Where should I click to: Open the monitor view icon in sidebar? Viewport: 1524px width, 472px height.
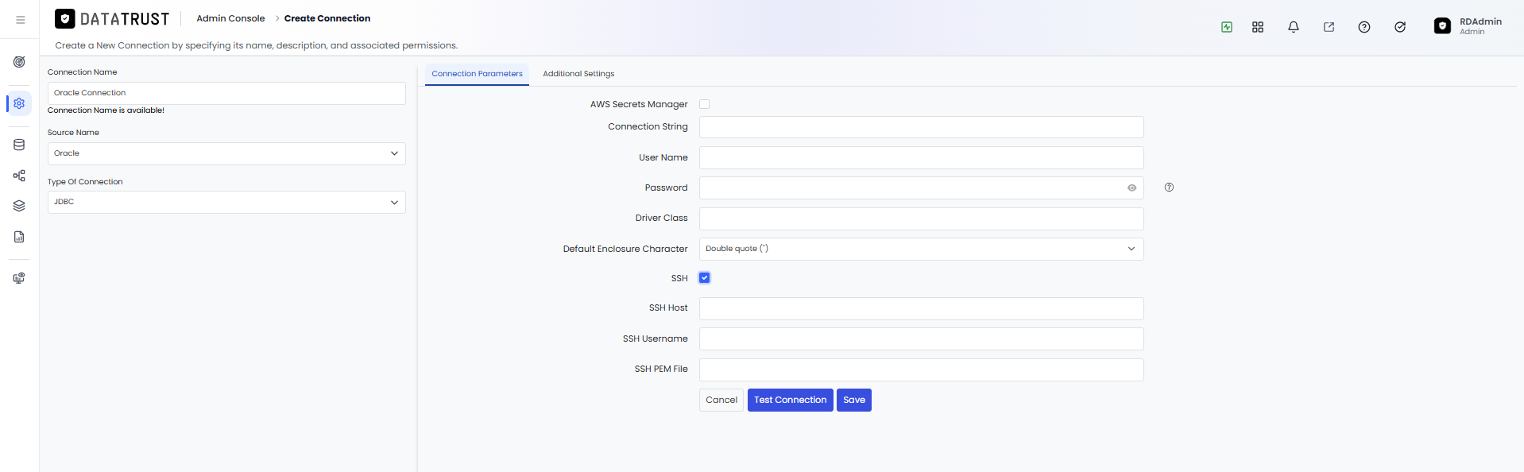coord(19,278)
